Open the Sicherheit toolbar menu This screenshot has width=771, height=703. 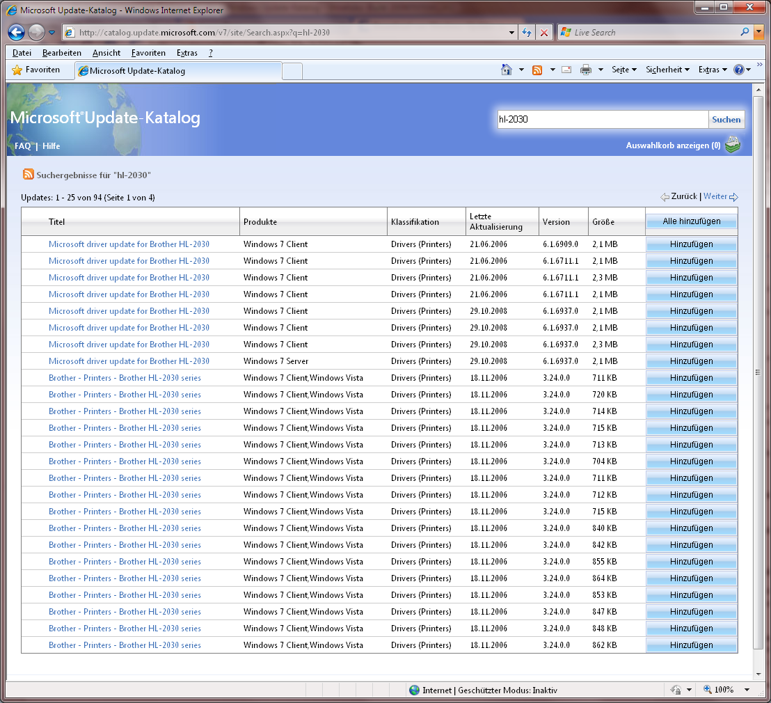click(x=667, y=70)
